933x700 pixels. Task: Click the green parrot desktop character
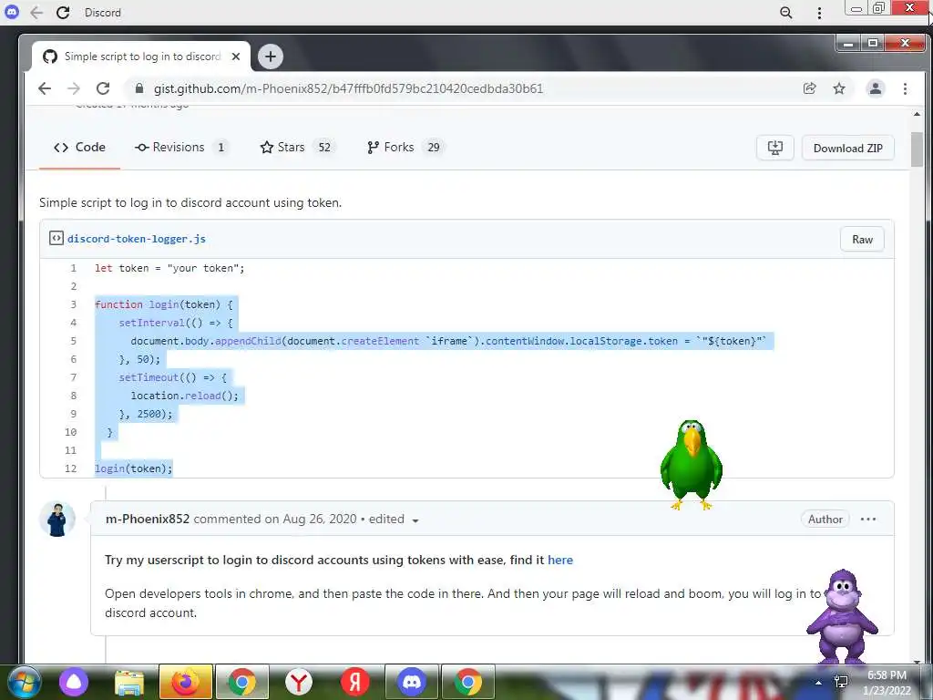tap(691, 465)
